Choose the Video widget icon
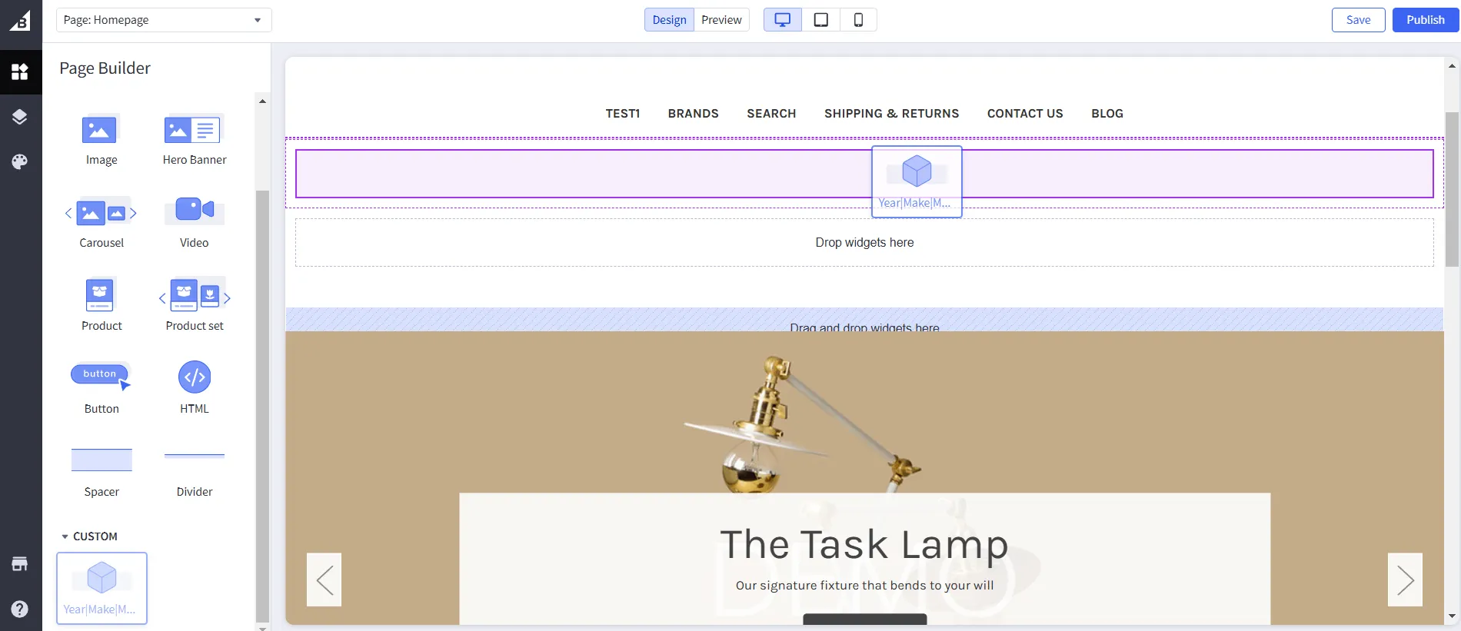This screenshot has height=631, width=1461. click(194, 210)
